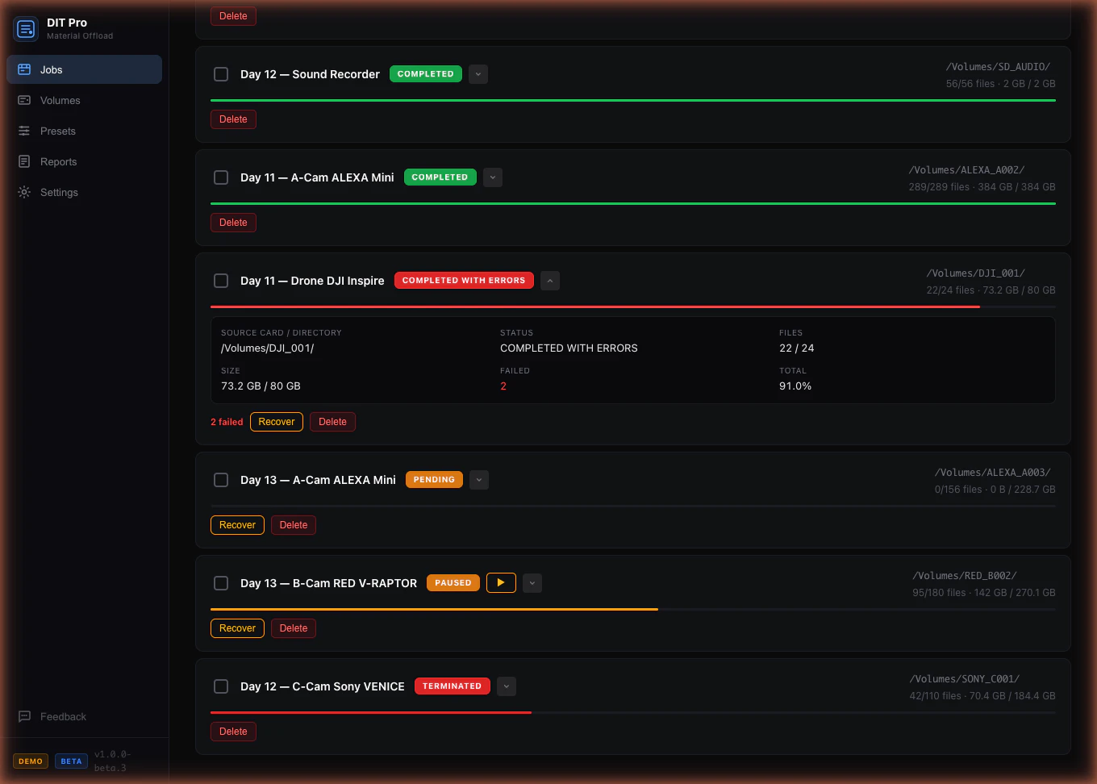Viewport: 1097px width, 784px height.
Task: Switch to the Volumes section label
Action: point(60,100)
